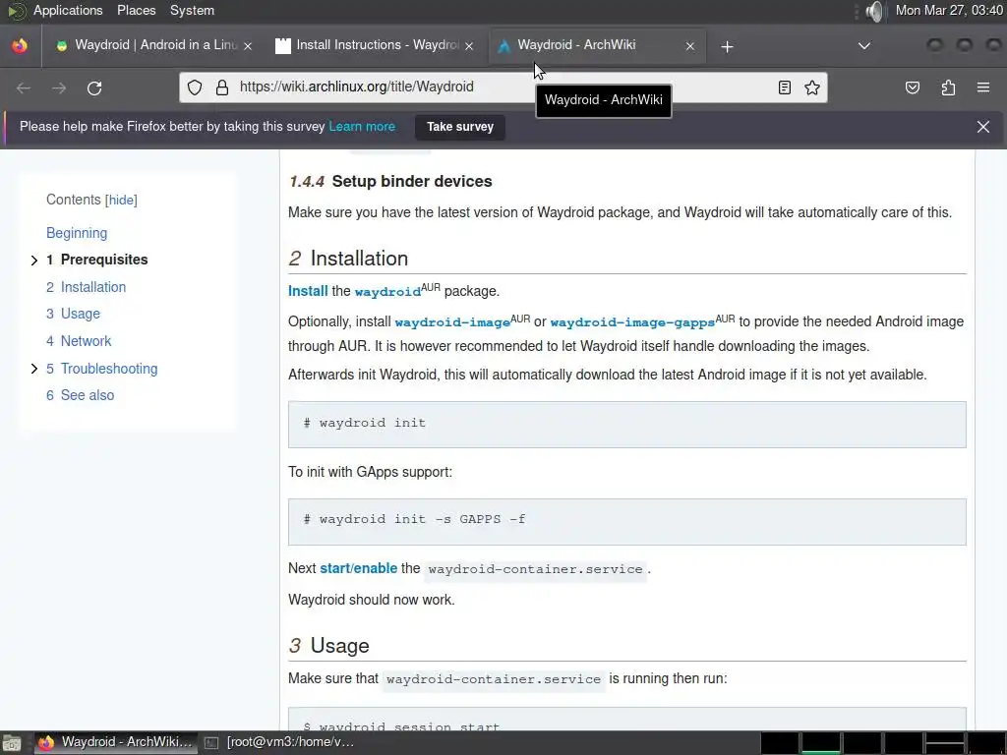Switch to root@vm3 terminal in taskbar
1007x755 pixels.
282,742
